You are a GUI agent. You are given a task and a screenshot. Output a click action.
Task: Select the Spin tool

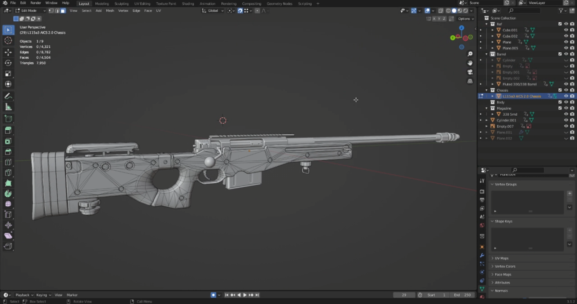click(8, 193)
